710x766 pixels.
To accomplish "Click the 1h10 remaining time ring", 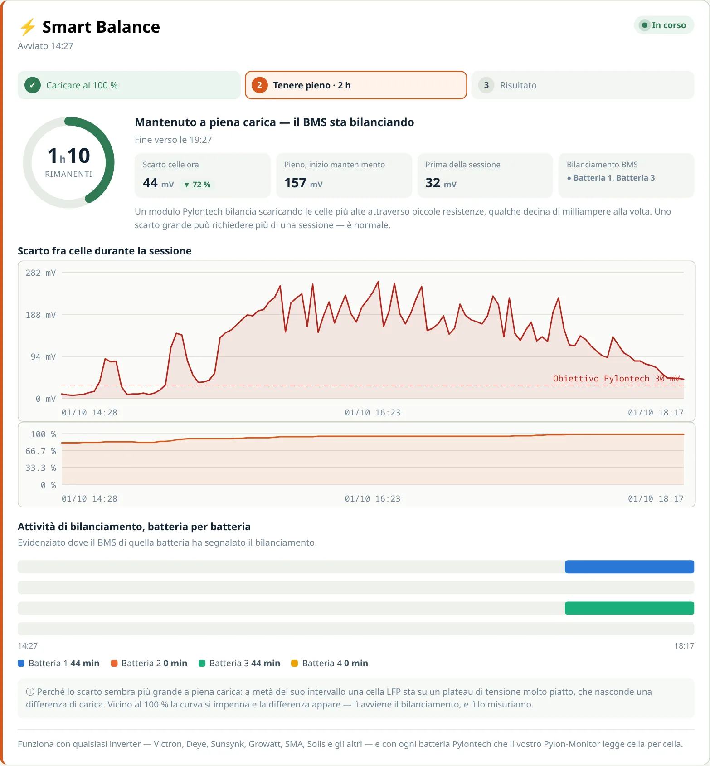I will click(69, 163).
